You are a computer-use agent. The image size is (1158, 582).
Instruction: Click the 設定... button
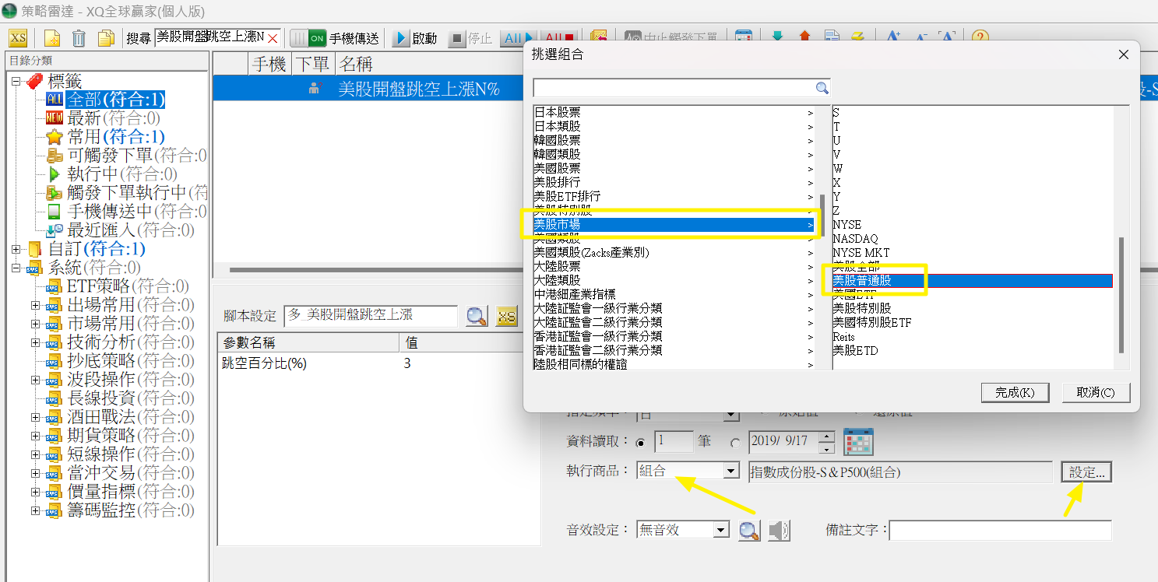pyautogui.click(x=1086, y=472)
